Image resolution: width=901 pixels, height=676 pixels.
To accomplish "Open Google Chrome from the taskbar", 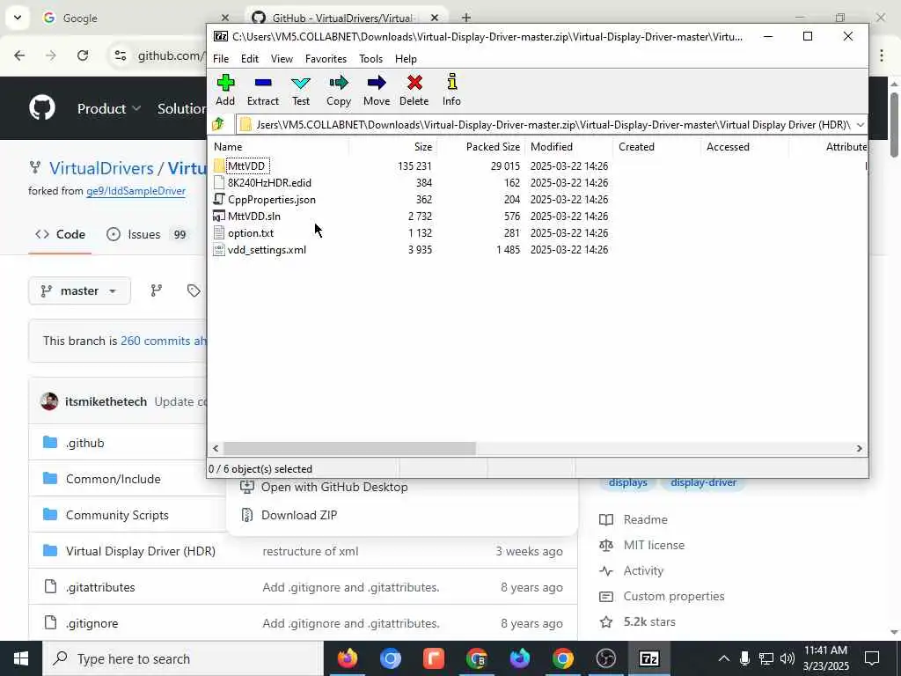I will pyautogui.click(x=563, y=658).
